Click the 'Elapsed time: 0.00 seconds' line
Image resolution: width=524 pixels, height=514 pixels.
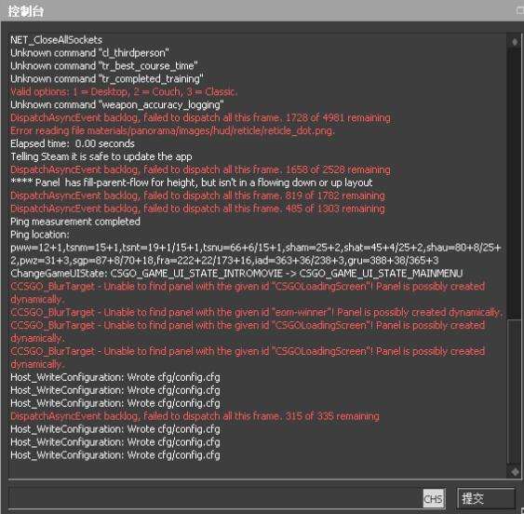click(x=73, y=143)
